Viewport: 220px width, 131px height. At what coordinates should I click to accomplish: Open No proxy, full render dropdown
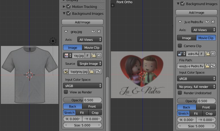pos(196,87)
